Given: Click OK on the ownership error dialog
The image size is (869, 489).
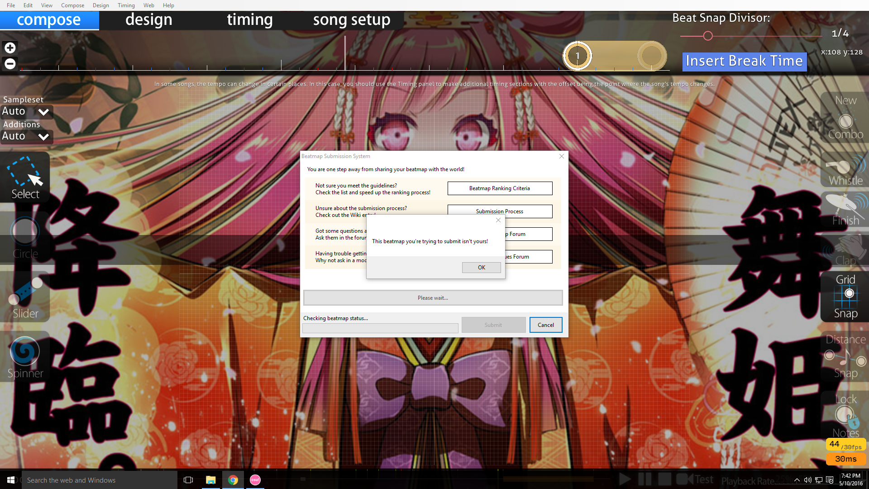Looking at the screenshot, I should [x=481, y=267].
